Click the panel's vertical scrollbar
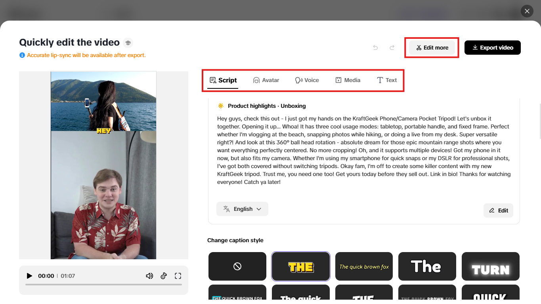Screen dimensions: 541x304 click(x=540, y=121)
